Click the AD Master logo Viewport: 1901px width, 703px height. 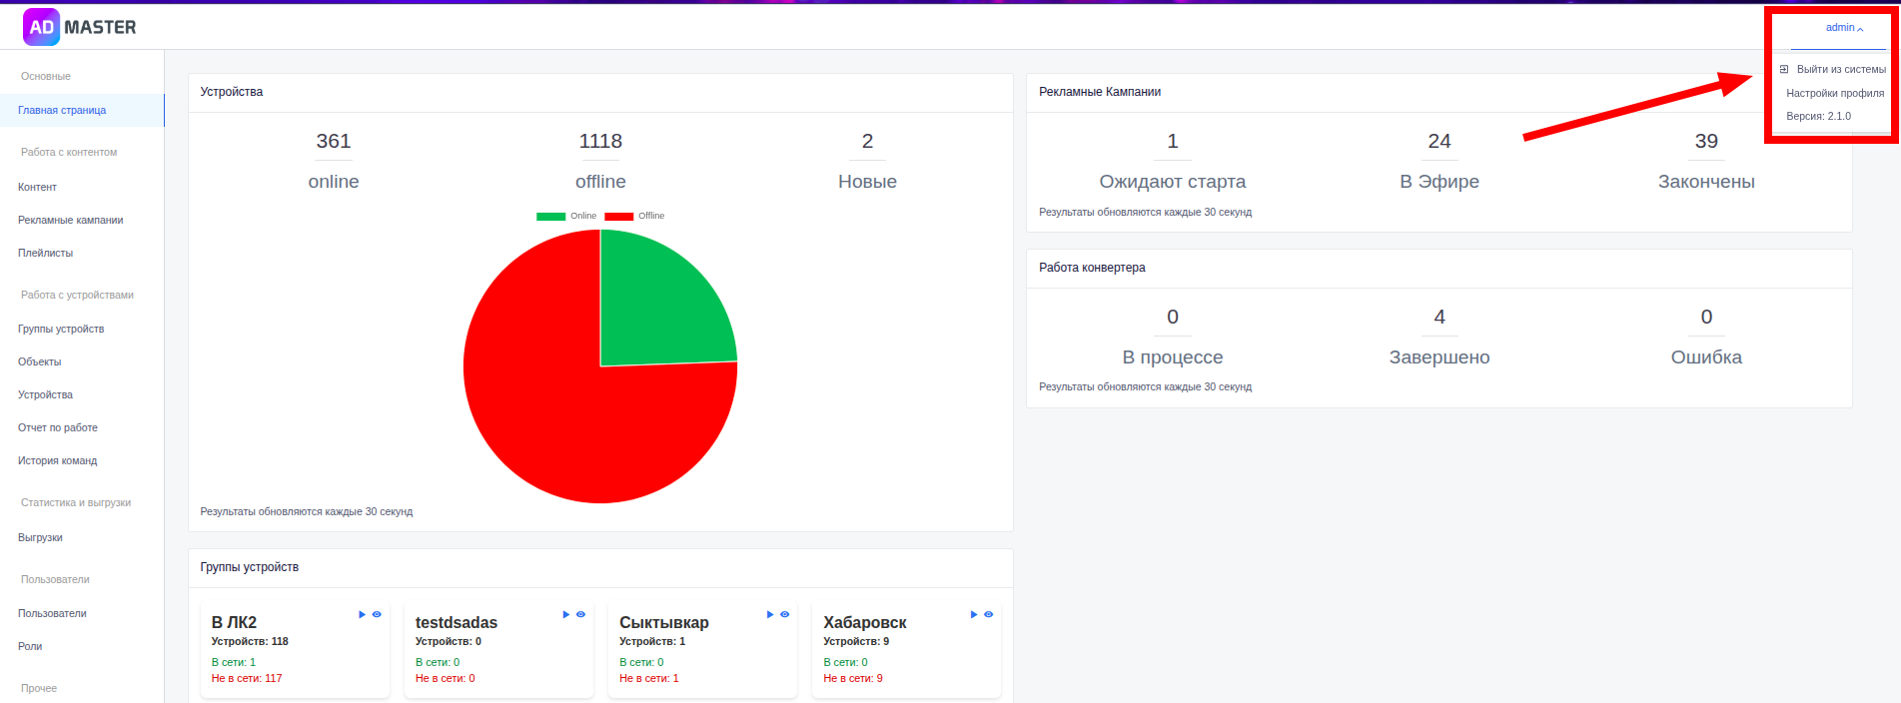coord(80,27)
